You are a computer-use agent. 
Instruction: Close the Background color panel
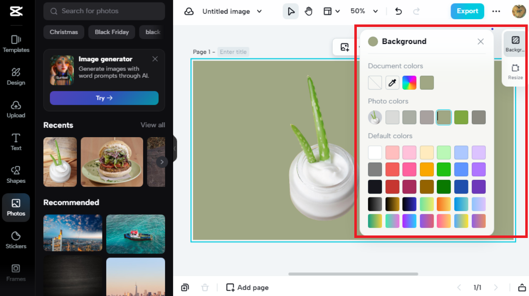480,41
